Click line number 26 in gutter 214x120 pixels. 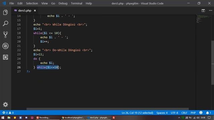pos(19,67)
